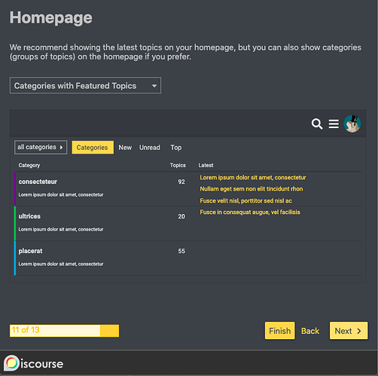Click the Topics column header

click(178, 165)
